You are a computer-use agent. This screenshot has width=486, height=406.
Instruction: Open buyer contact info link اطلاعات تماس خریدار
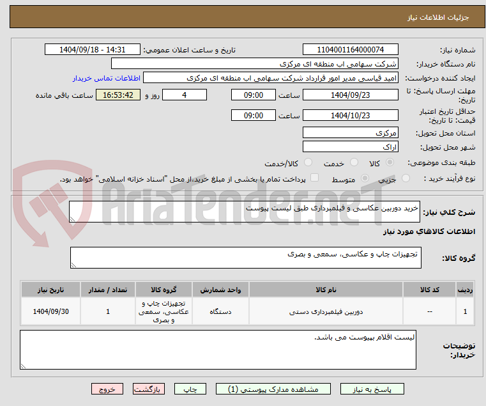tap(106, 78)
